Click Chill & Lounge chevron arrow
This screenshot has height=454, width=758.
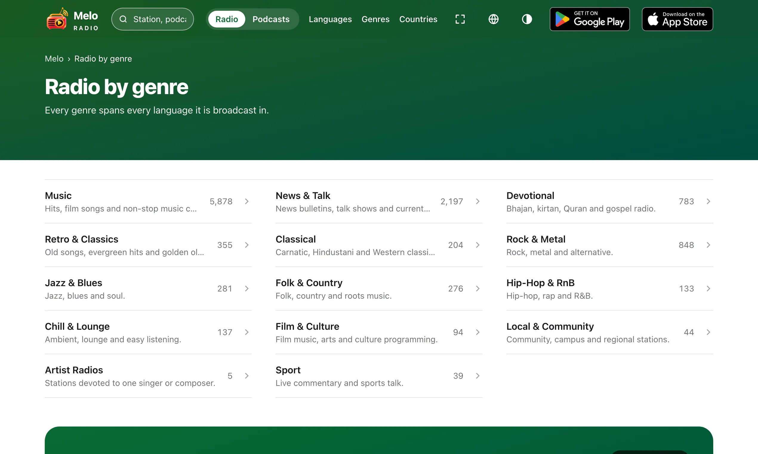247,332
